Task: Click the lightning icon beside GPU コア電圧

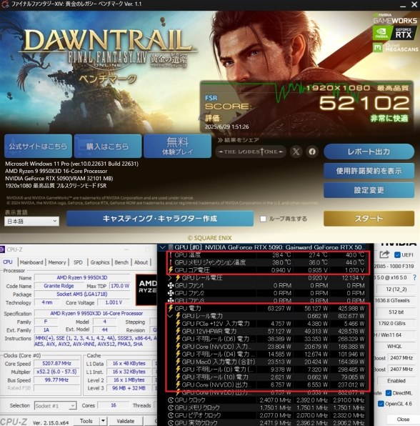Action: click(x=171, y=269)
